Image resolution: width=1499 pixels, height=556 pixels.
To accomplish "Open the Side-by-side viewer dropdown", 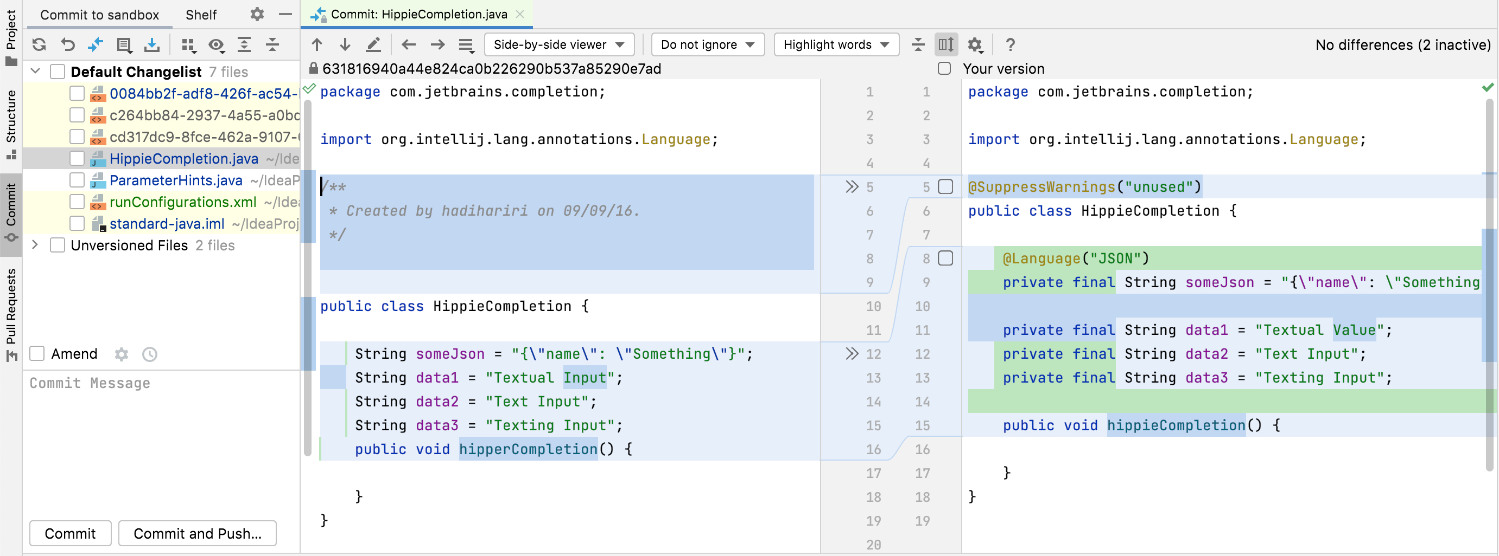I will pyautogui.click(x=558, y=44).
